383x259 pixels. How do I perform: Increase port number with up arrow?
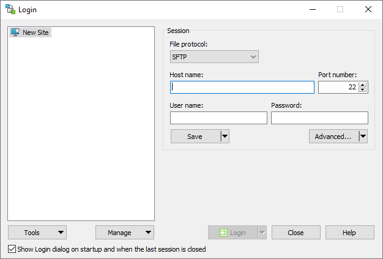tap(363, 84)
